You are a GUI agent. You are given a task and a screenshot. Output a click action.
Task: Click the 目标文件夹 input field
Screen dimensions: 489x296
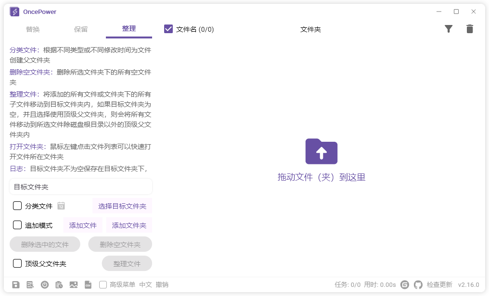click(x=80, y=186)
